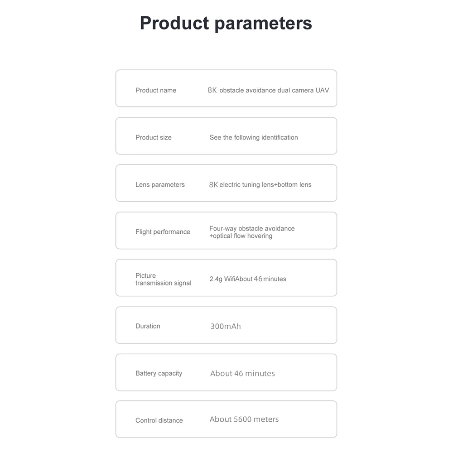
Task: Click 8K electric tuning lens value
Action: point(260,185)
